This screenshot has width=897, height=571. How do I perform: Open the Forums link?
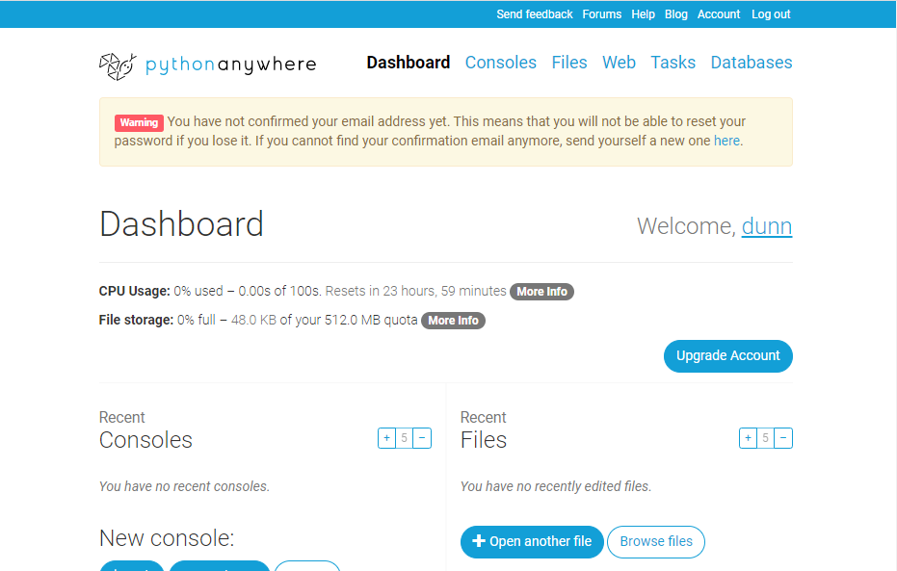pyautogui.click(x=602, y=14)
